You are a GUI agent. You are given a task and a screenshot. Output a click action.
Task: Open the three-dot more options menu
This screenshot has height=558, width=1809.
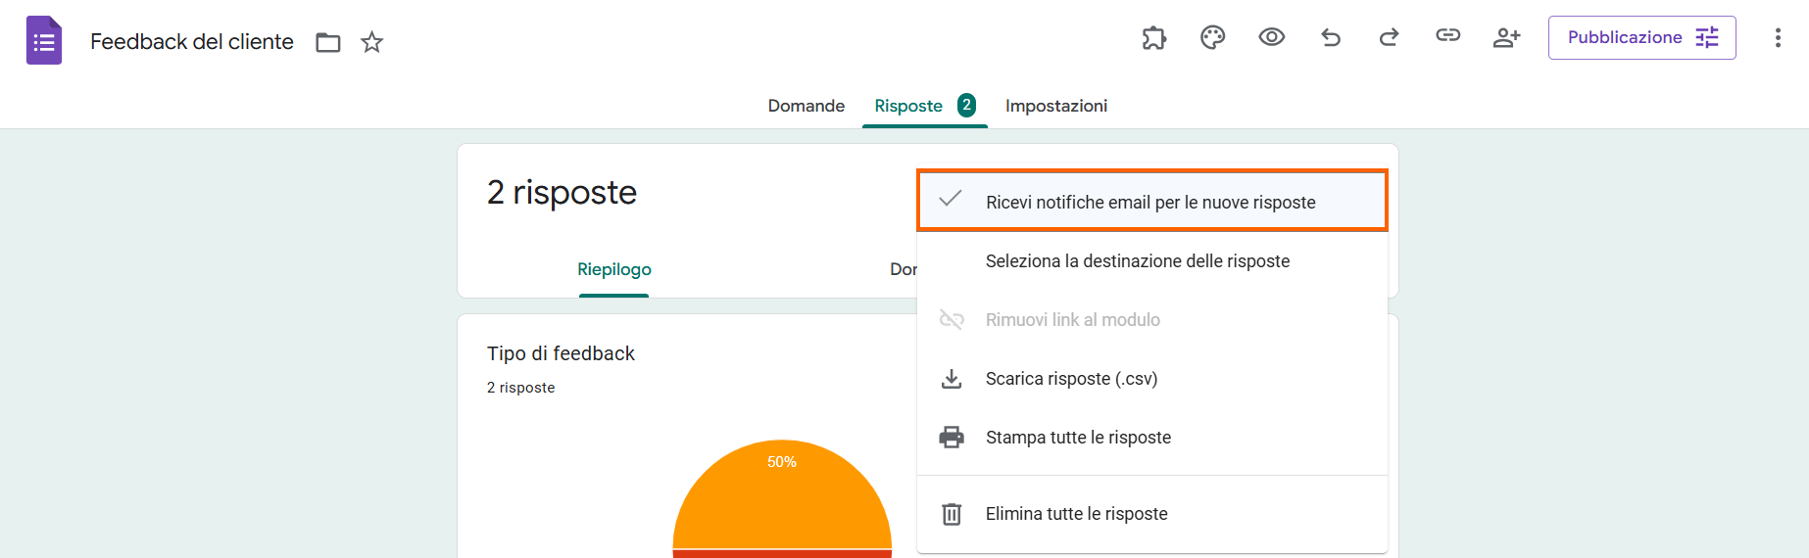pyautogui.click(x=1778, y=38)
